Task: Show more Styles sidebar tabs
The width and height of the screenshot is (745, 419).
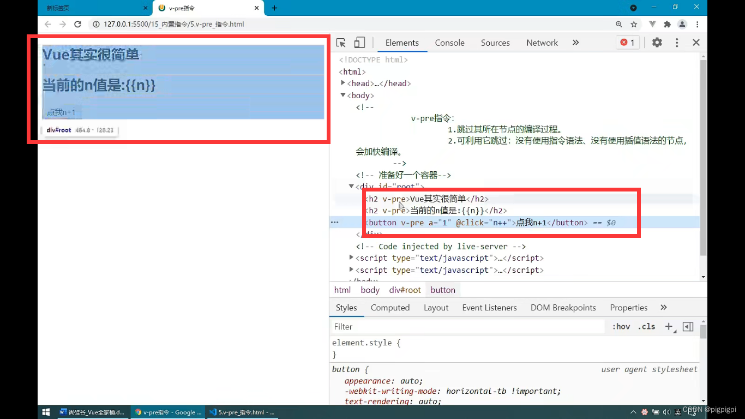Action: tap(663, 308)
